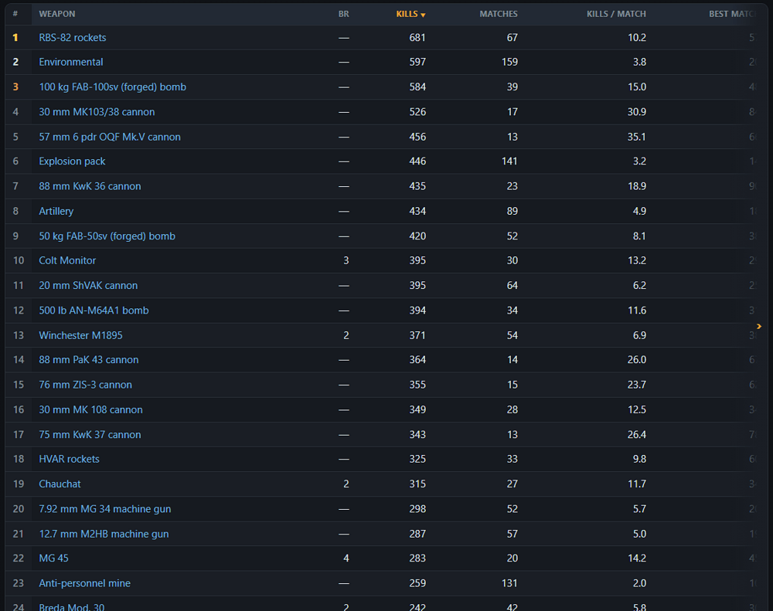Click rank number 1 in the first row
The width and height of the screenshot is (773, 611).
tap(15, 37)
